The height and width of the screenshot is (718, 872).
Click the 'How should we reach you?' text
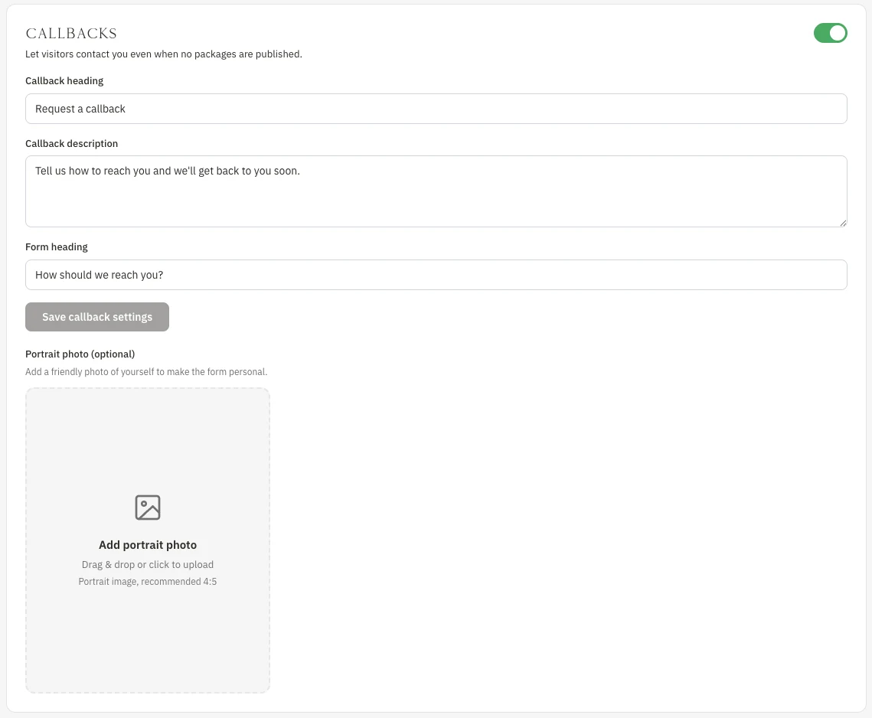click(99, 275)
